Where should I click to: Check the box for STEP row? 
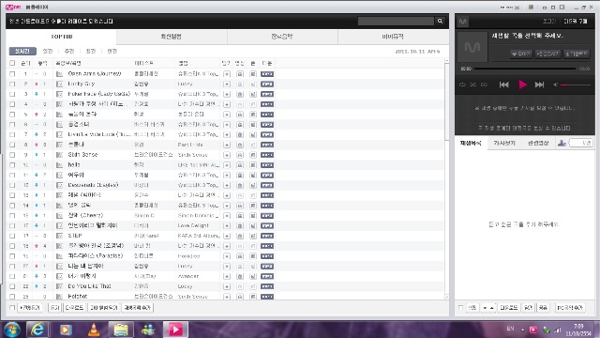(x=12, y=236)
